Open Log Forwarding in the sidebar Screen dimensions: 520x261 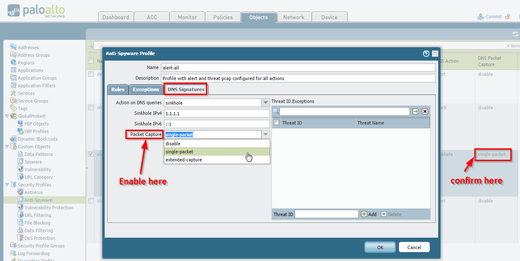pos(33,253)
